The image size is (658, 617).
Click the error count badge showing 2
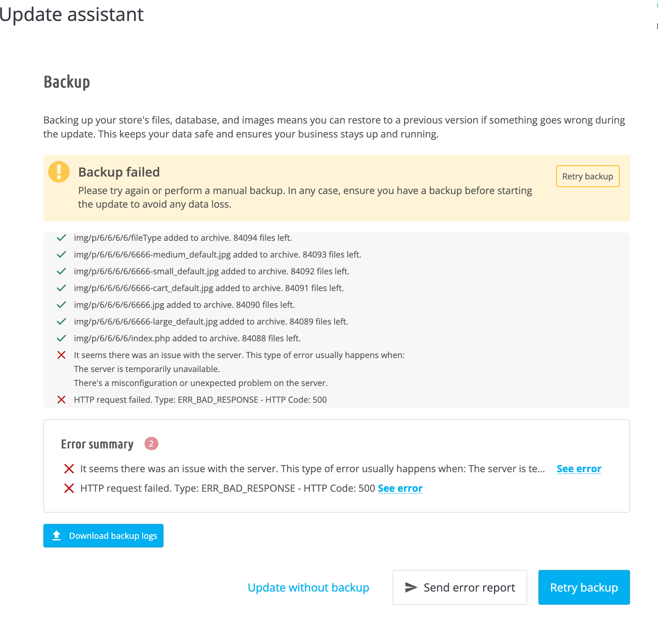[151, 444]
